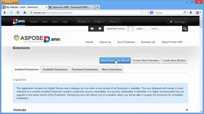Open the search engine selector dropdown

152,13
